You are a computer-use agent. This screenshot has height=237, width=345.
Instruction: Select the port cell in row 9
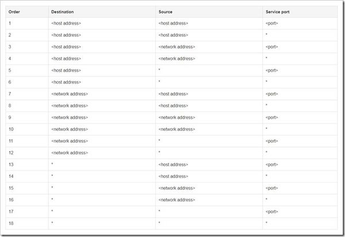pyautogui.click(x=272, y=117)
